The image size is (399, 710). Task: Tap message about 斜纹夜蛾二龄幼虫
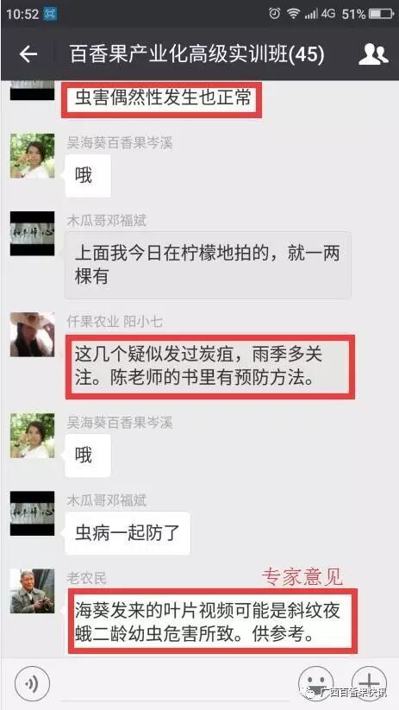(212, 621)
